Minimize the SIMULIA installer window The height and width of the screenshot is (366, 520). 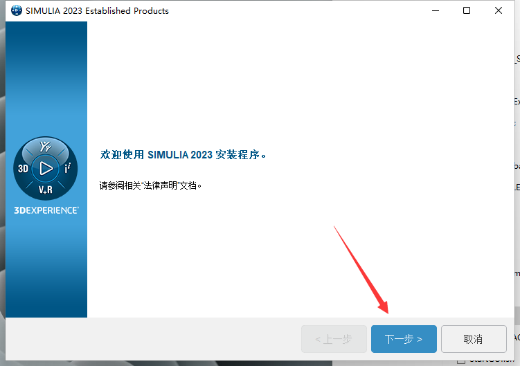[436, 10]
